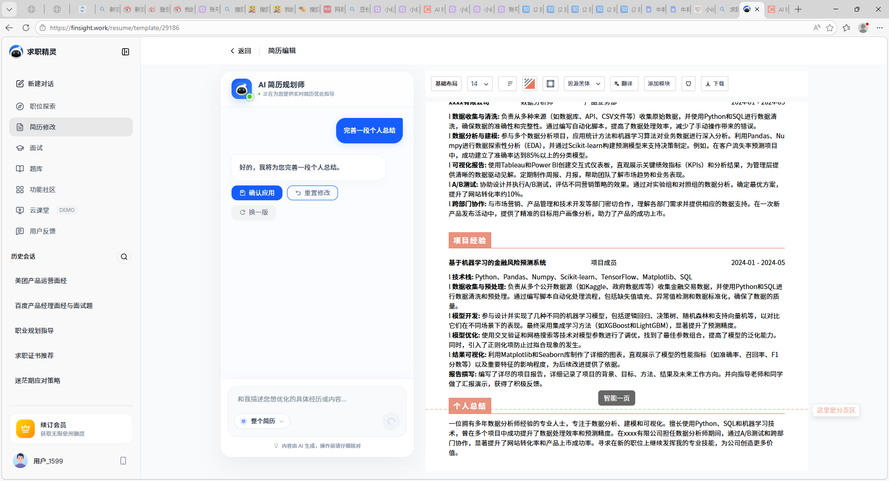Screen dimensions: 889x481
Task: Open the page margin frame icon
Action: pos(551,84)
